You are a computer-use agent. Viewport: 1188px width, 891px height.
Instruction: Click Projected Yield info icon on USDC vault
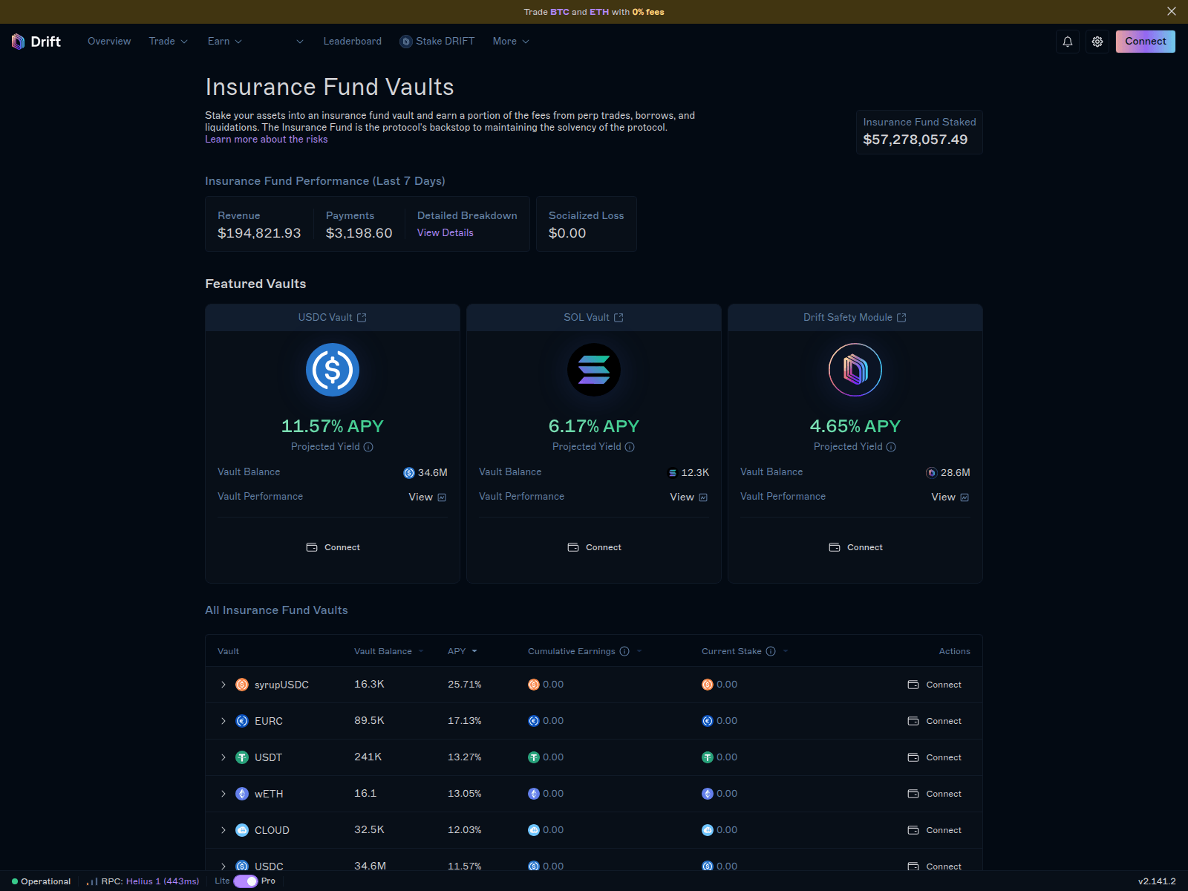coord(368,447)
